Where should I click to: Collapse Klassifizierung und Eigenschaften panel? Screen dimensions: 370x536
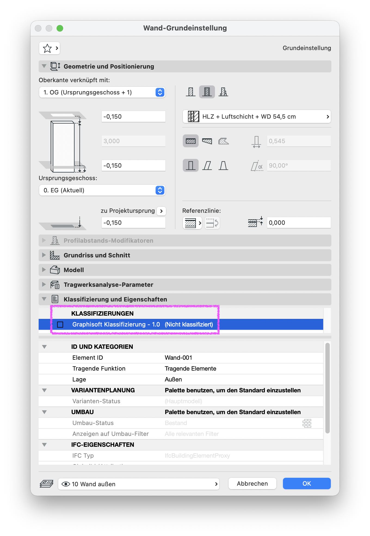[44, 299]
